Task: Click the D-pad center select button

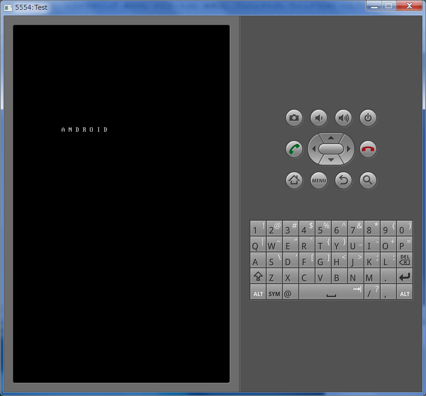Action: coord(331,149)
